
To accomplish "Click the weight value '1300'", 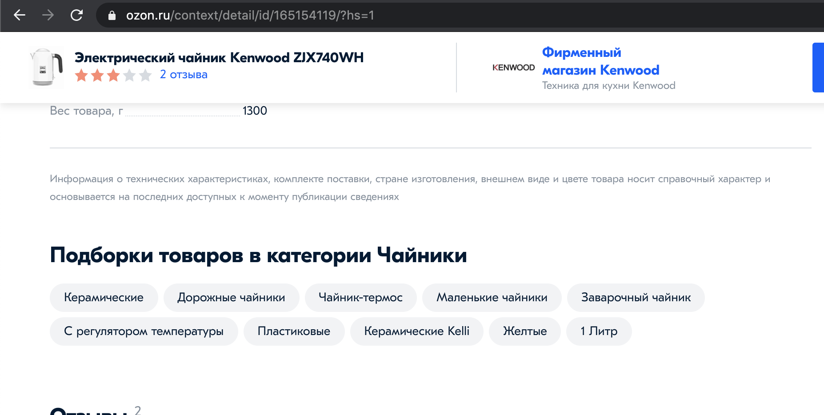I will pos(255,111).
